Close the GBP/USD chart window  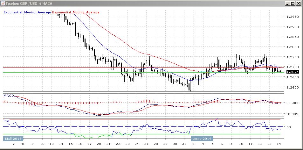point(299,4)
